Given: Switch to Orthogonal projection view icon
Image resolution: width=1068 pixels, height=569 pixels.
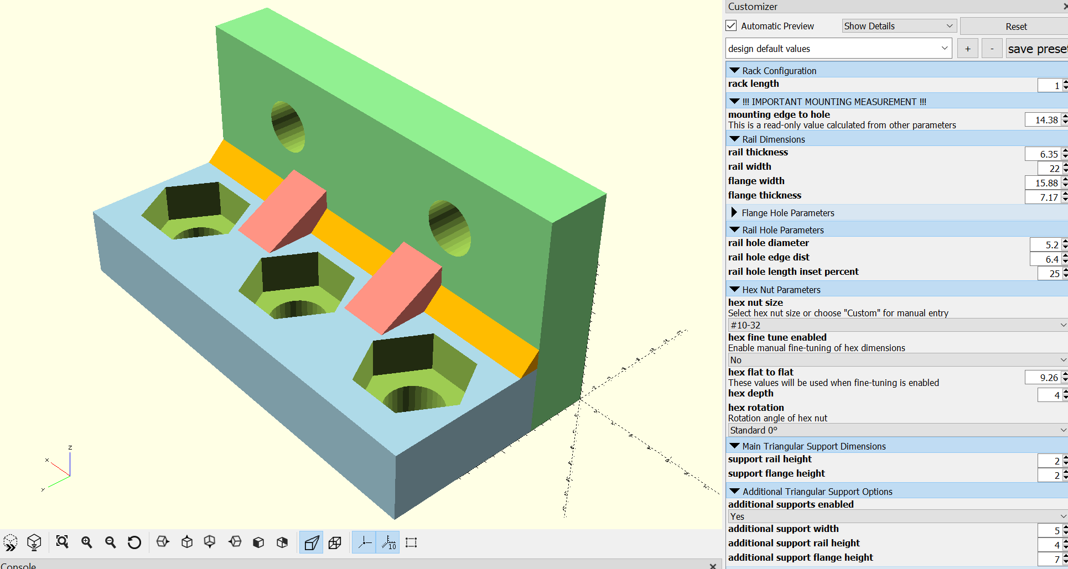Looking at the screenshot, I should 335,542.
